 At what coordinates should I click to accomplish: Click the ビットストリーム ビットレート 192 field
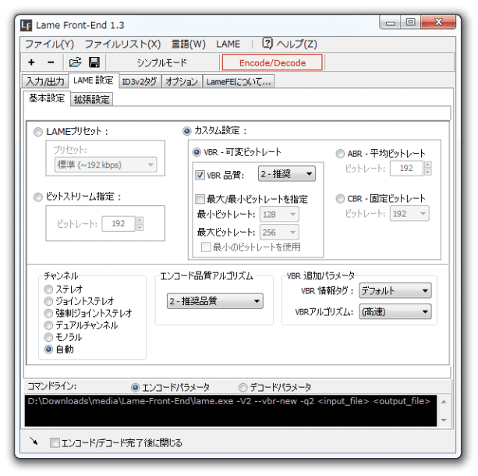tap(119, 224)
